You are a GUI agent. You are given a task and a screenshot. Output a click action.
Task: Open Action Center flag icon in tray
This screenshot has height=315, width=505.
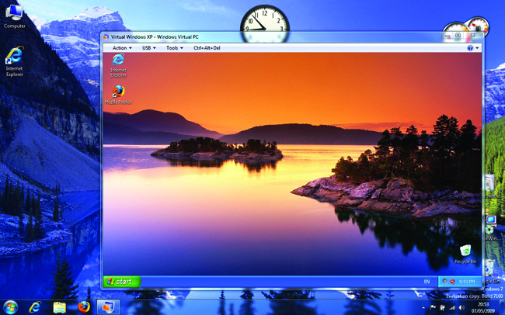(x=434, y=307)
